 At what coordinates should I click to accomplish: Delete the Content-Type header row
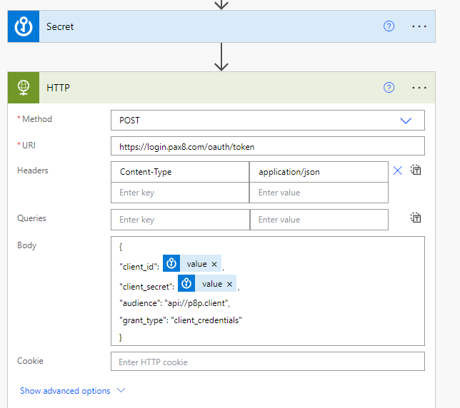click(398, 170)
